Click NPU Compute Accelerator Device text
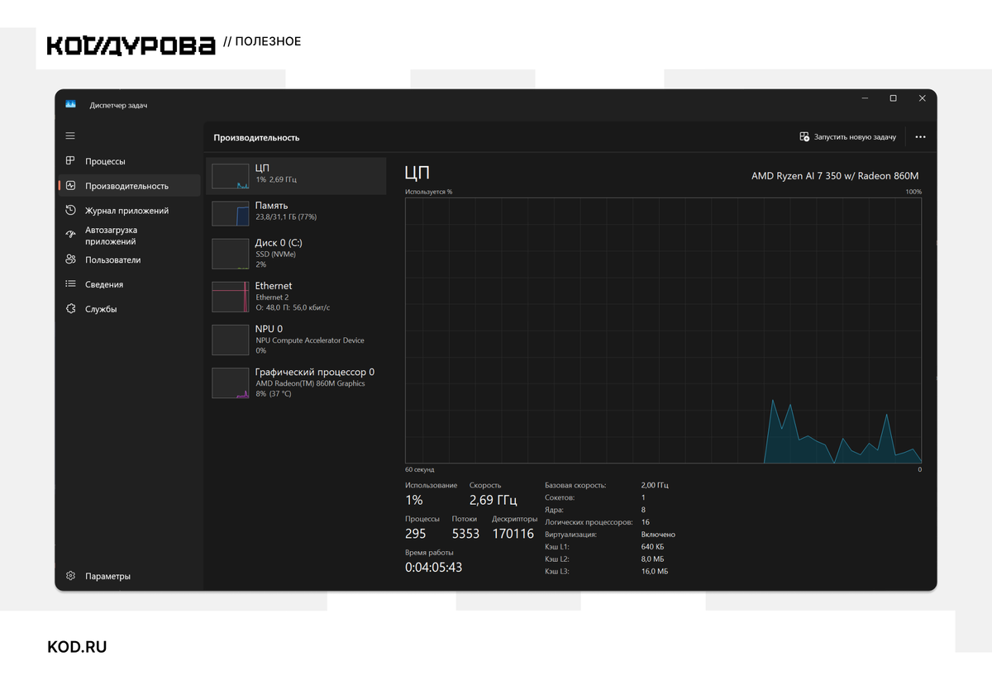992x680 pixels. (310, 340)
